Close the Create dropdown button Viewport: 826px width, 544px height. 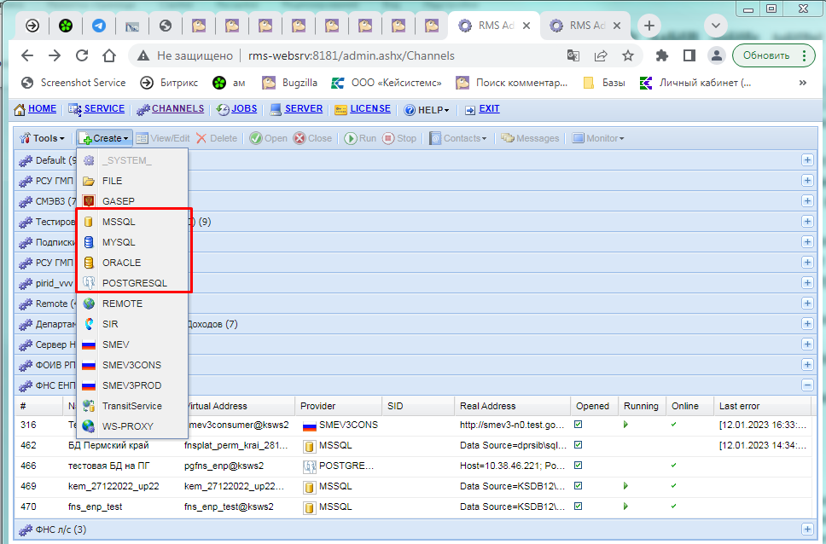coord(104,138)
